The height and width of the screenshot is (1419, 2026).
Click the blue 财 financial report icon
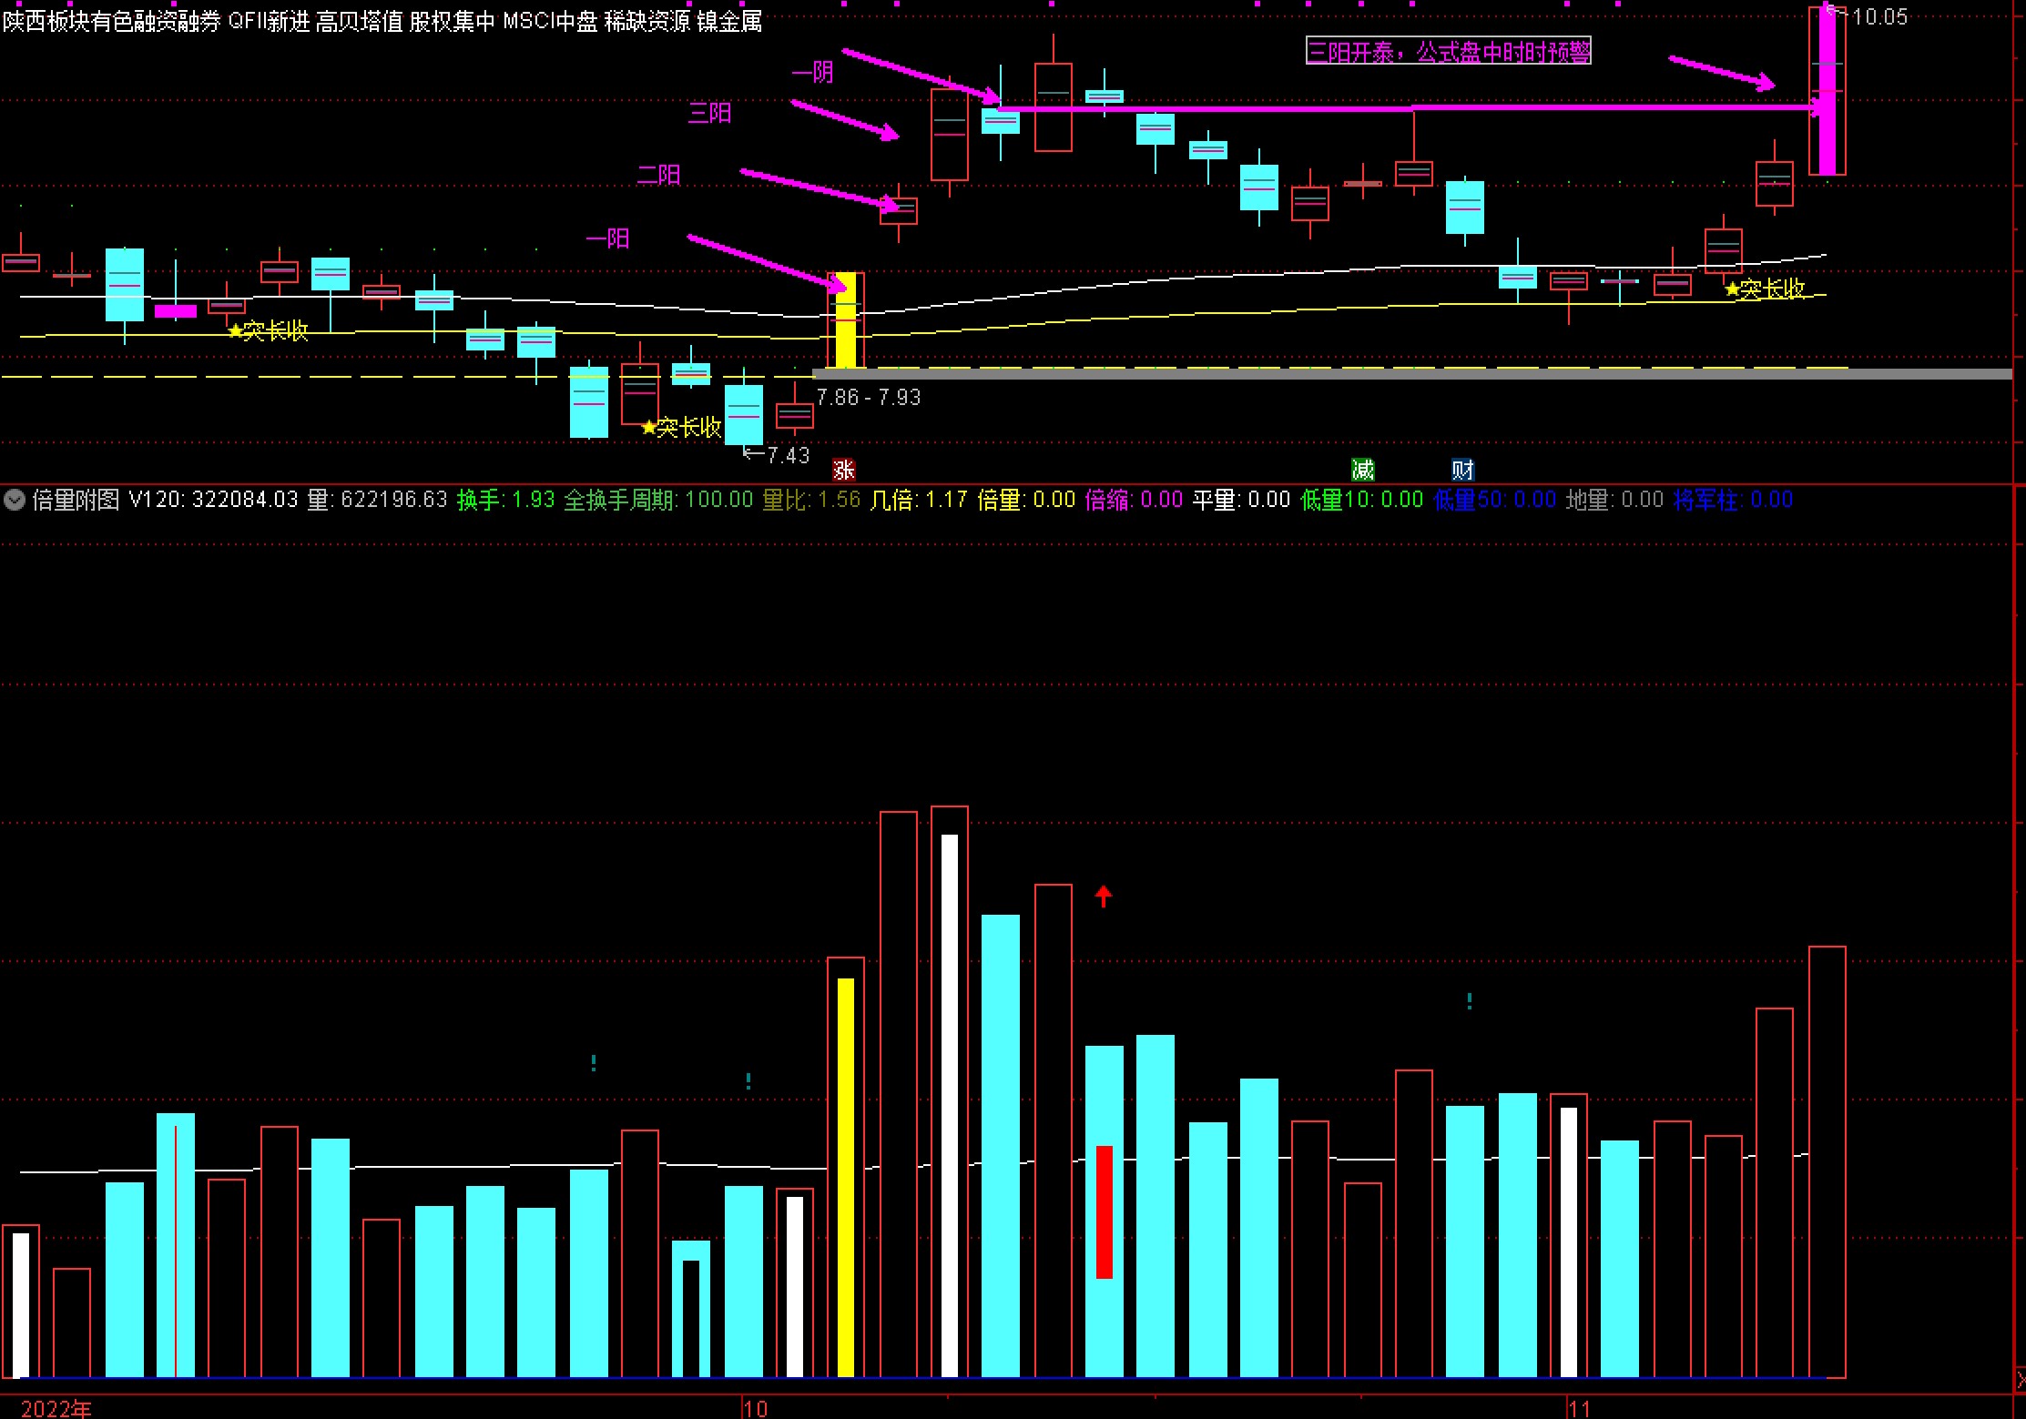(x=1462, y=470)
